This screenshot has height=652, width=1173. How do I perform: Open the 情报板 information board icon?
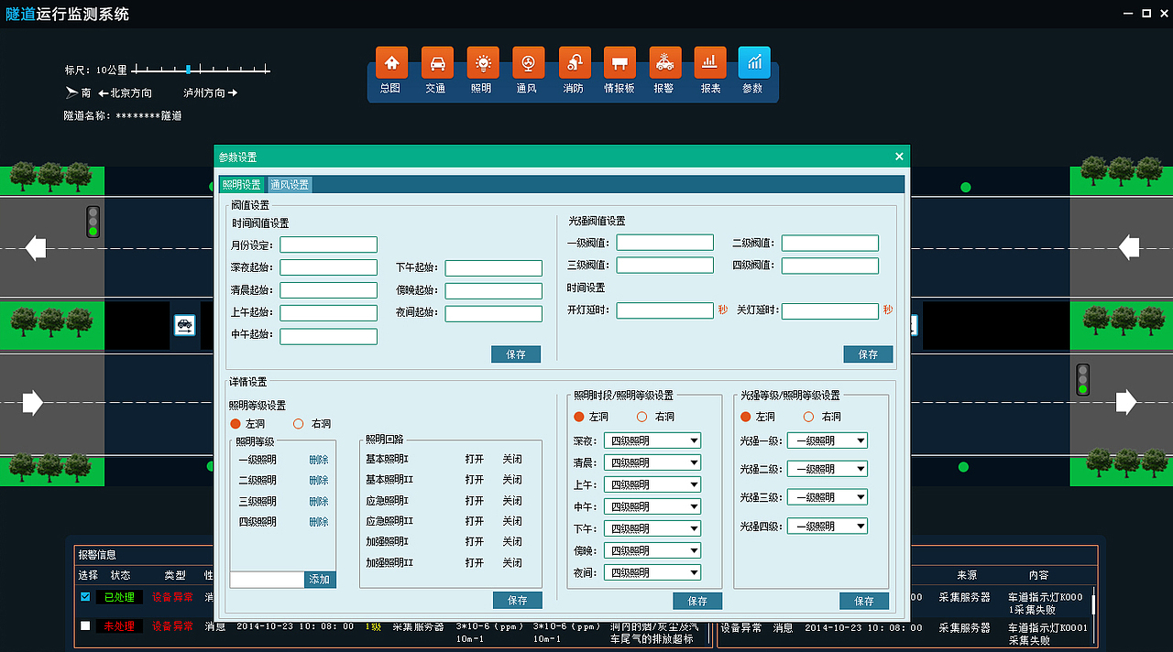[x=619, y=63]
